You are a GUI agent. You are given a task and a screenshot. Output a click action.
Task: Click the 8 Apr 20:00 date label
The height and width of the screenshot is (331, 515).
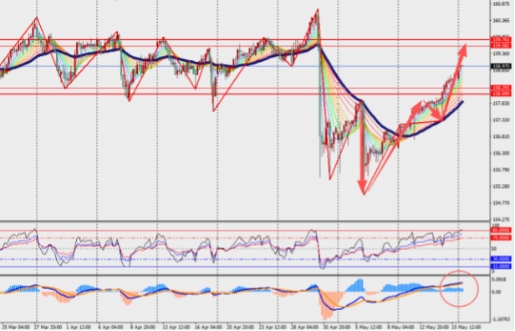[x=143, y=328]
